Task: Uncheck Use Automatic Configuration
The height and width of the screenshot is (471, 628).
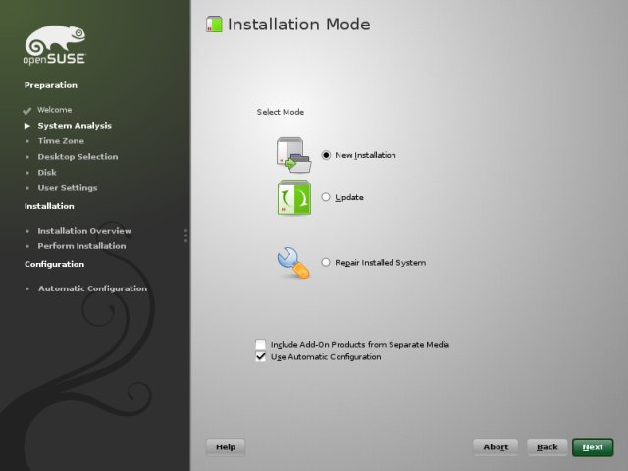Action: [x=260, y=356]
